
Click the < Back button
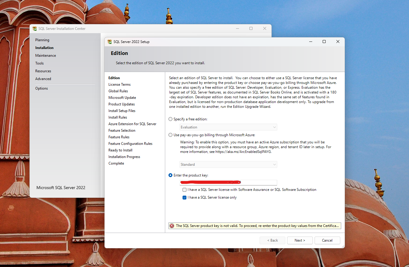(x=272, y=240)
